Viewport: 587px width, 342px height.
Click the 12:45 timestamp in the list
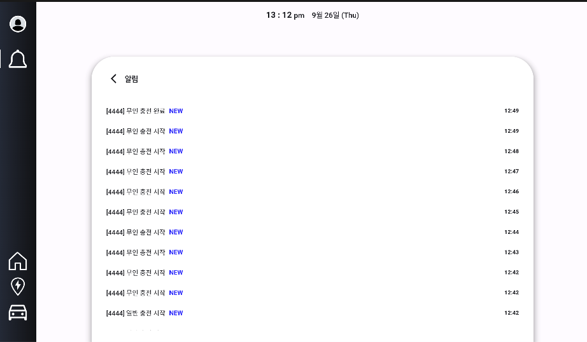511,212
